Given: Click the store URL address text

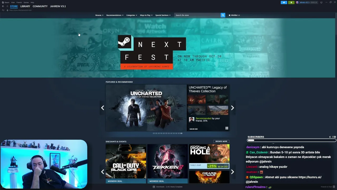Looking at the screenshot, I should [x=20, y=10].
